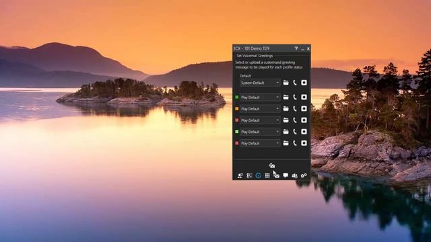
Task: Open settings with the gears icon
Action: [304, 175]
